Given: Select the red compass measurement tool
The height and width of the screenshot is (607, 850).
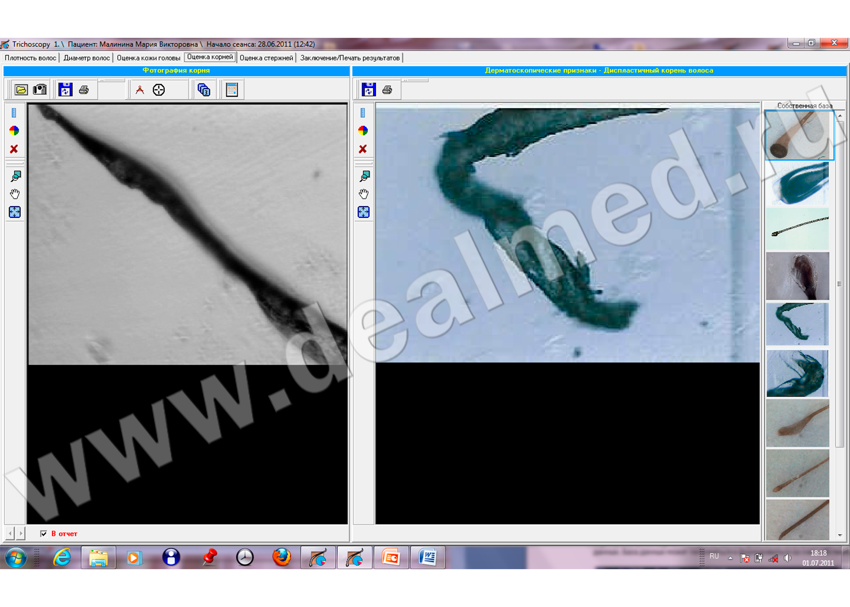Looking at the screenshot, I should tap(140, 90).
